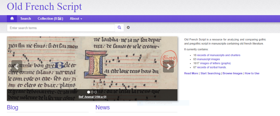Show next carousel slide arrow

coord(168,66)
